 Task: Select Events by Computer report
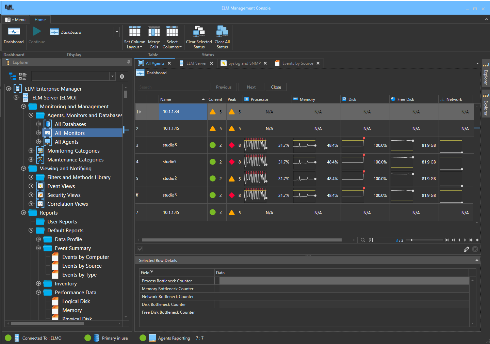tap(85, 257)
